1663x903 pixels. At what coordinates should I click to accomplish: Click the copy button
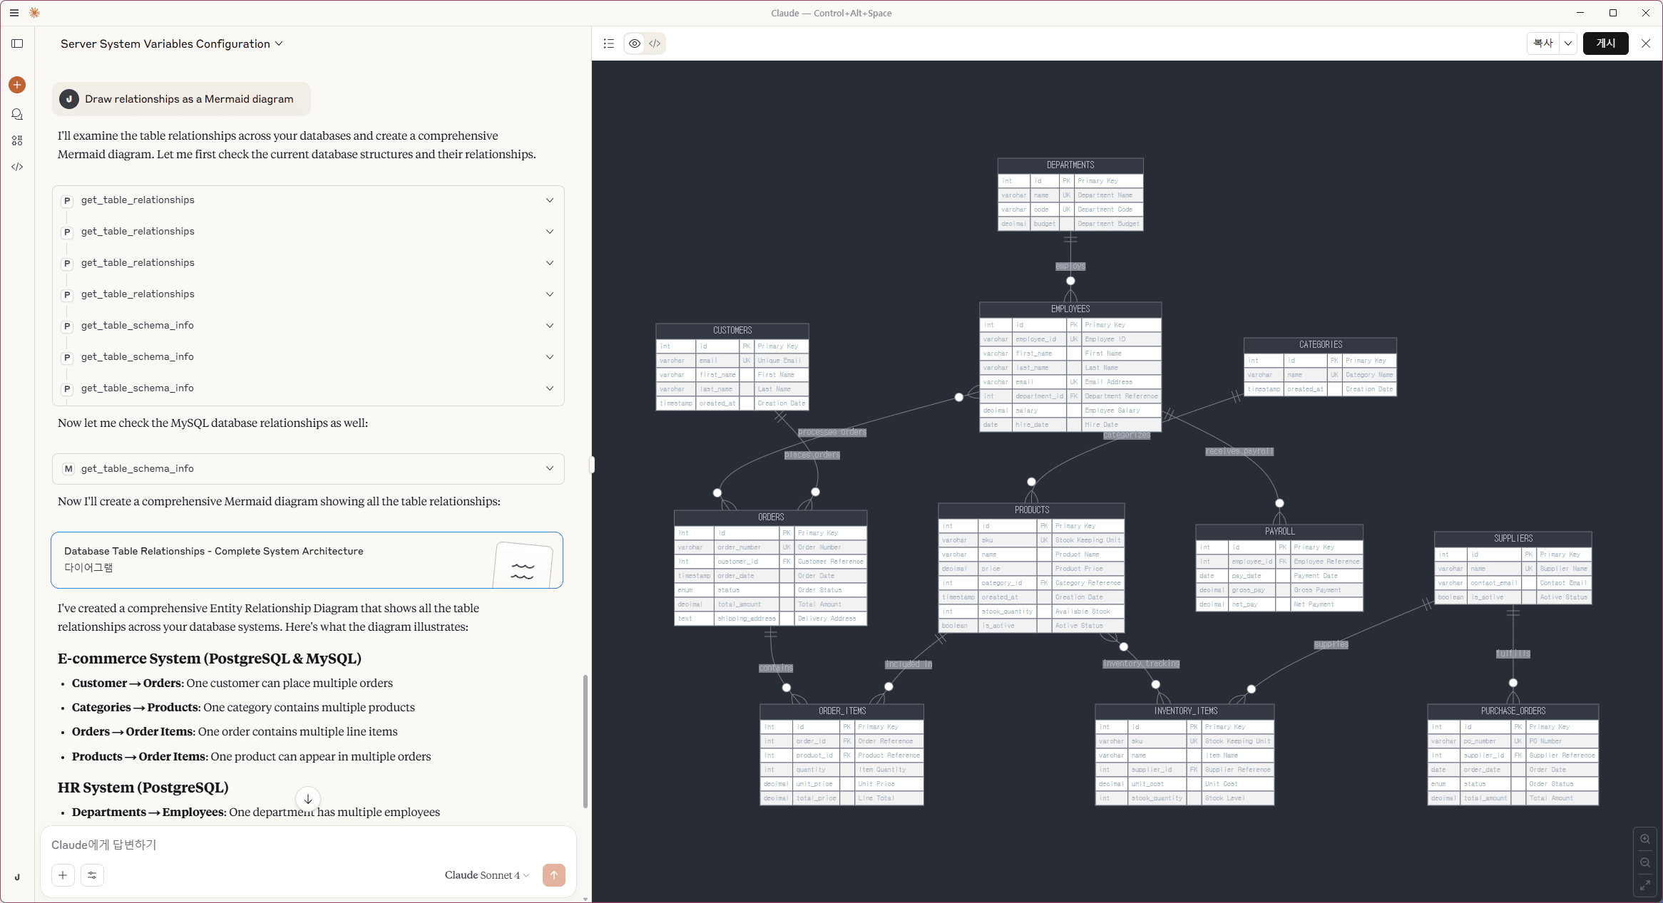tap(1542, 43)
